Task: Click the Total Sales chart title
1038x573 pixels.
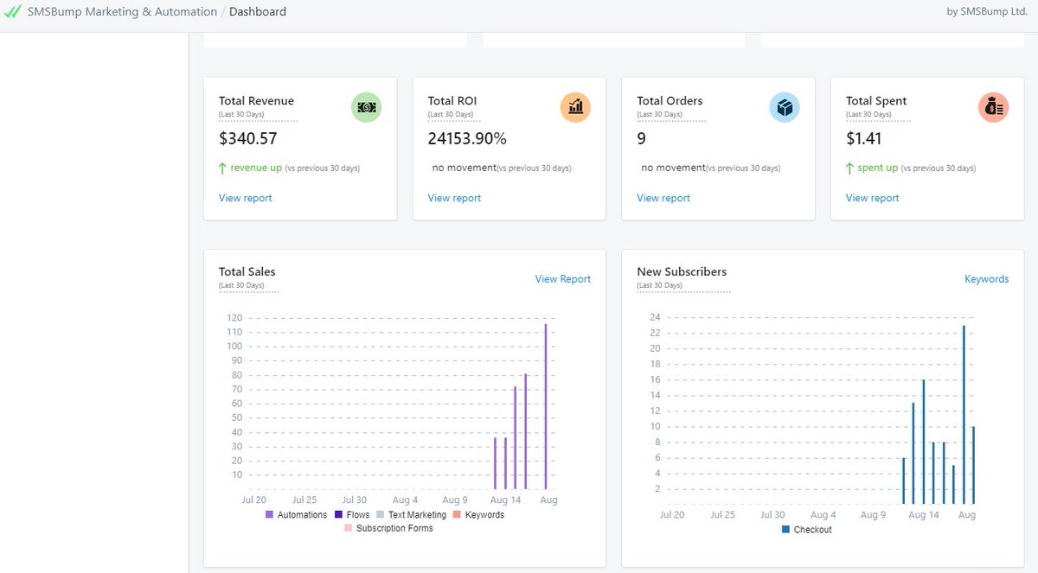Action: (x=247, y=271)
